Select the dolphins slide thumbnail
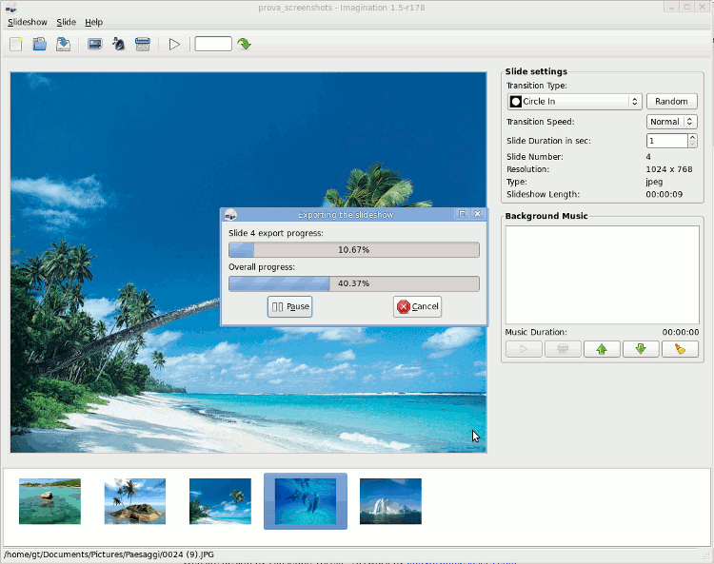This screenshot has width=714, height=564. [305, 500]
